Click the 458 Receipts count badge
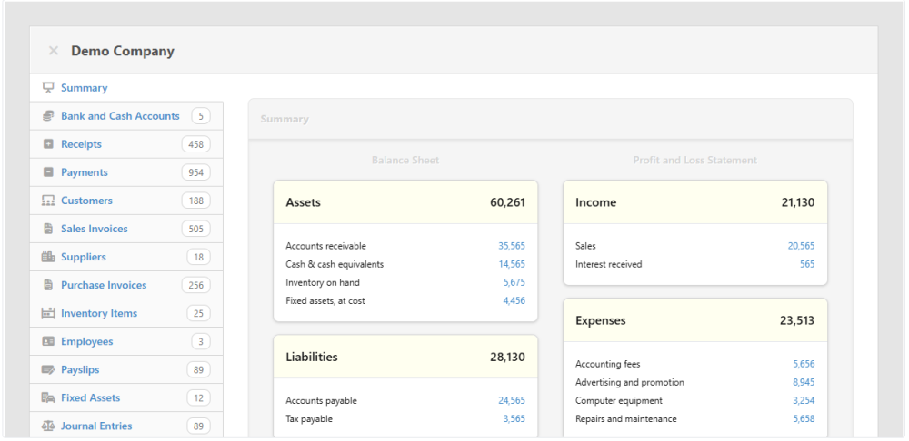 pyautogui.click(x=196, y=144)
